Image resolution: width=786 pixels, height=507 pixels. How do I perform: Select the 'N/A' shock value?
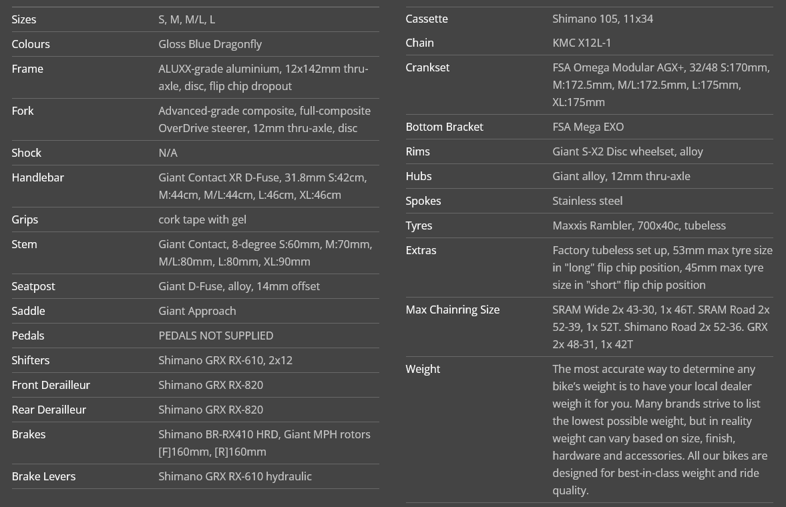coord(168,153)
